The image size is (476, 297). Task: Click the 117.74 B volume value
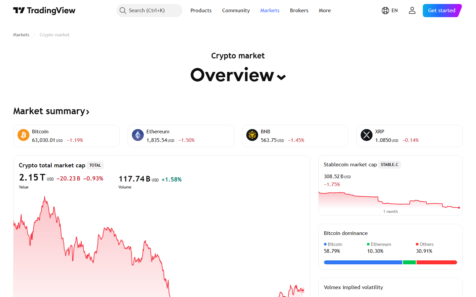coord(135,179)
